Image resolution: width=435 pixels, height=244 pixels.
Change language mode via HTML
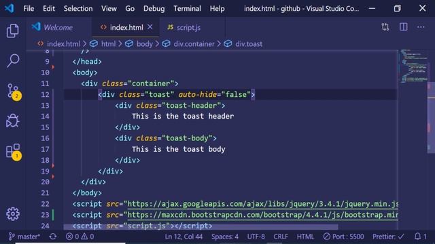pyautogui.click(x=305, y=237)
